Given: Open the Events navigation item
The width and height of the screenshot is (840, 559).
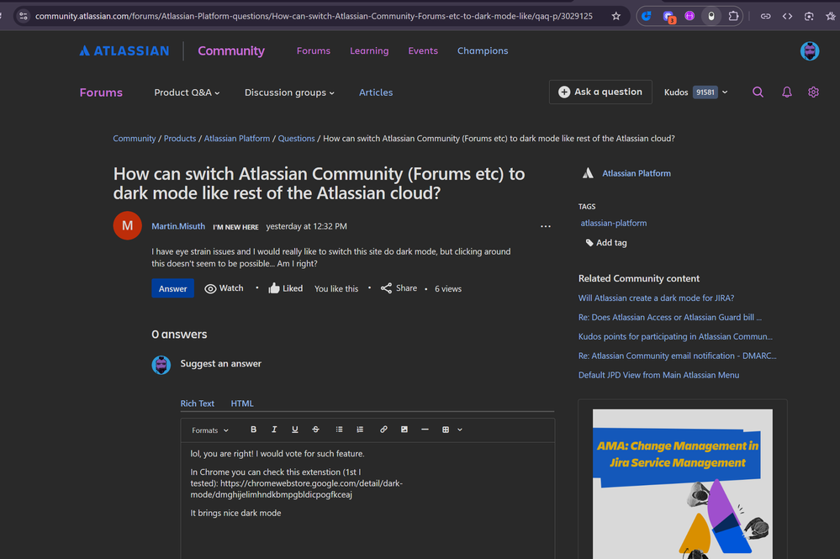Looking at the screenshot, I should click(423, 51).
